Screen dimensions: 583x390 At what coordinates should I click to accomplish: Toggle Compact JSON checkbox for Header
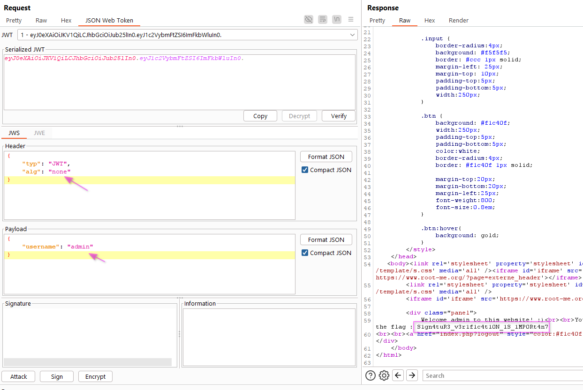tap(305, 170)
